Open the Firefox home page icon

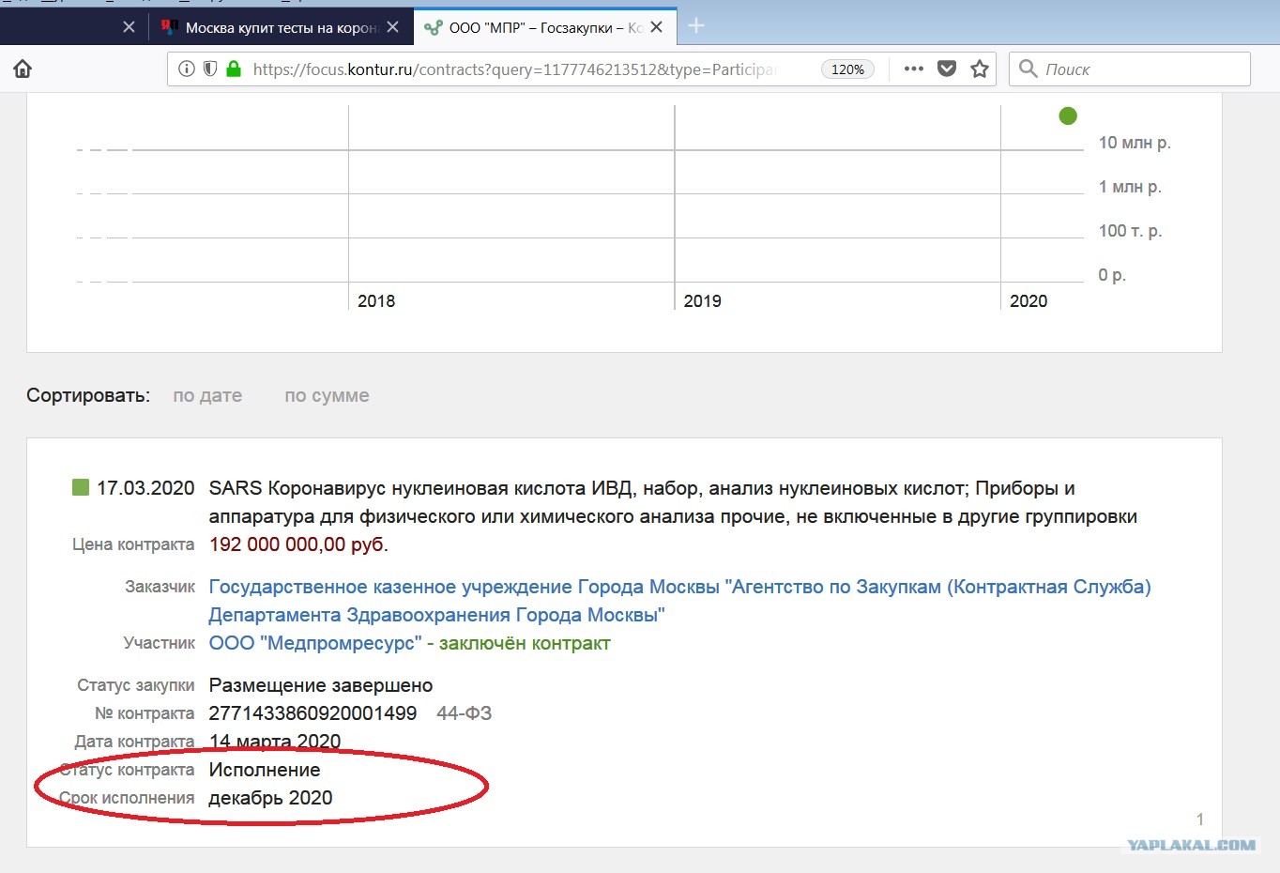23,69
